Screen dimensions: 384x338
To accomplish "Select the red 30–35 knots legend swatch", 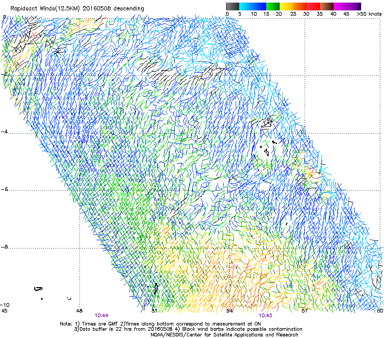I will pyautogui.click(x=313, y=6).
